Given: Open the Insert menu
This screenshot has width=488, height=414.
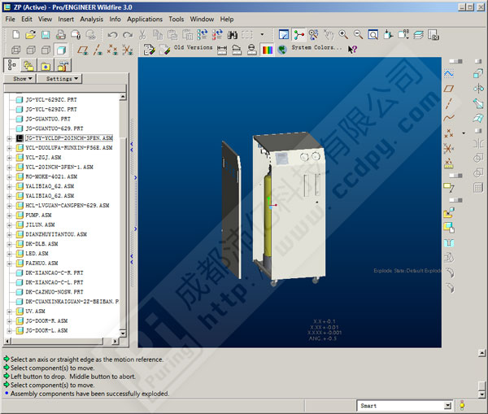Looking at the screenshot, I should pyautogui.click(x=66, y=20).
